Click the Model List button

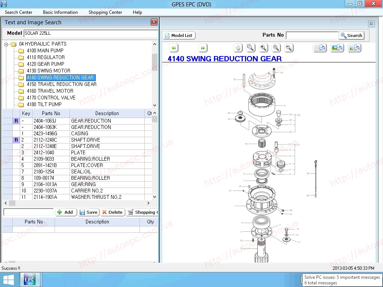point(179,36)
